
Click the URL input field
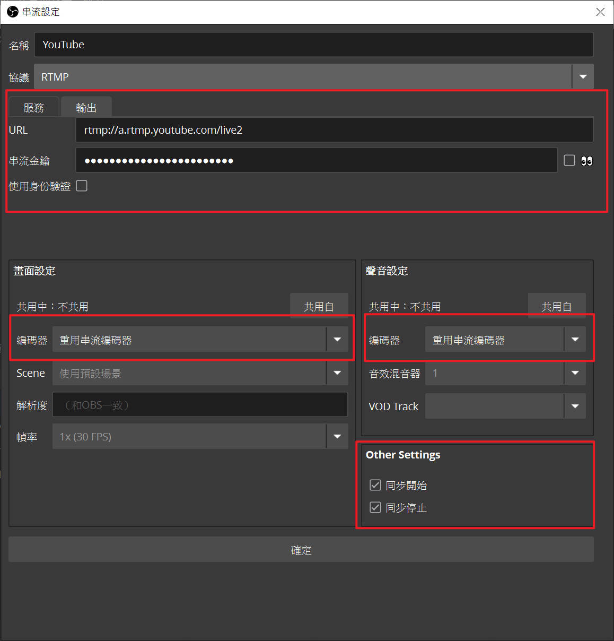334,130
